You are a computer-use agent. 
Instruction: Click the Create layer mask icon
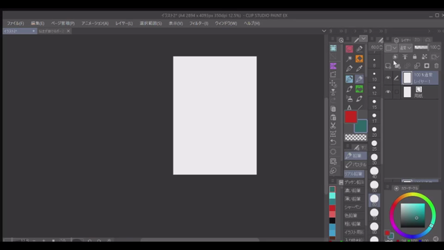pyautogui.click(x=427, y=66)
